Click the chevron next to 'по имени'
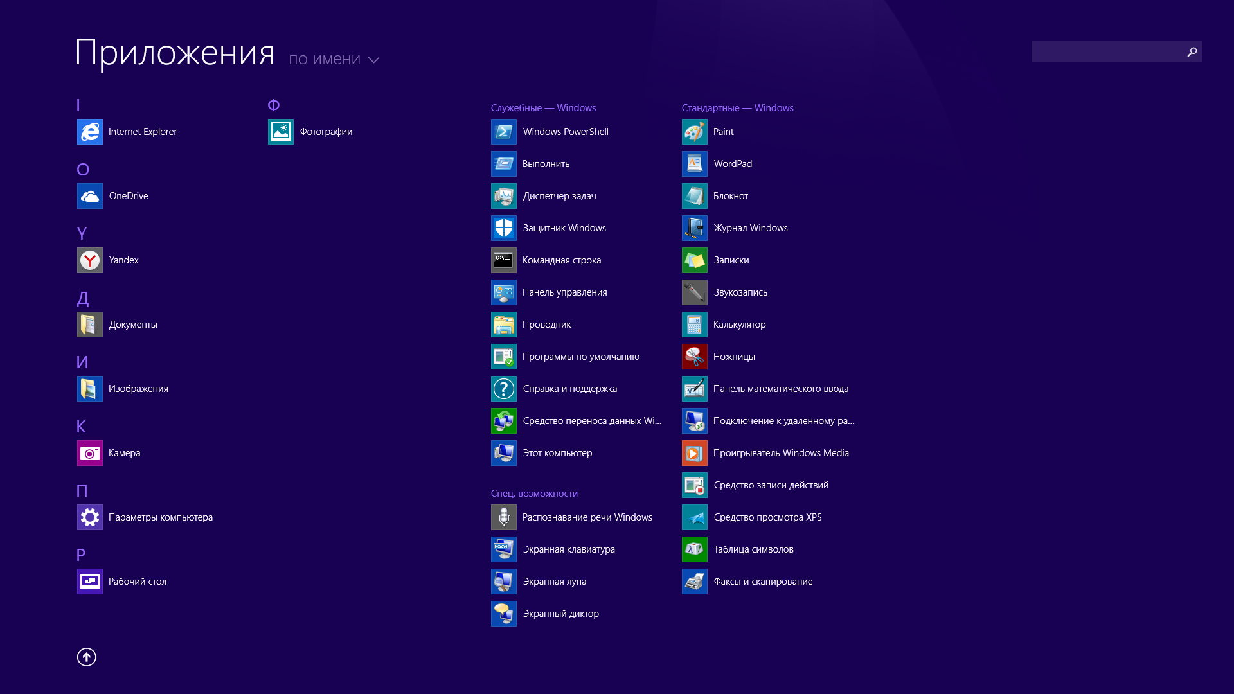The width and height of the screenshot is (1234, 694). (x=374, y=60)
